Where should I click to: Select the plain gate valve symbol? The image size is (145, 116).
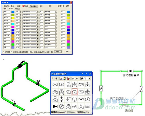click(x=55, y=85)
